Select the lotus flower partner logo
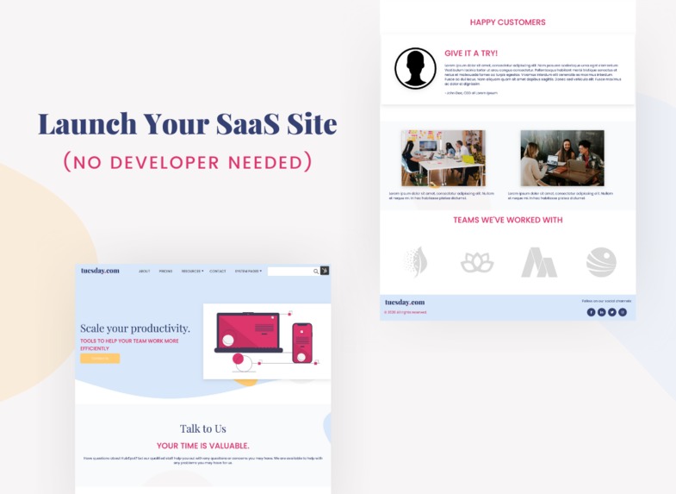676x494 pixels. pos(477,263)
